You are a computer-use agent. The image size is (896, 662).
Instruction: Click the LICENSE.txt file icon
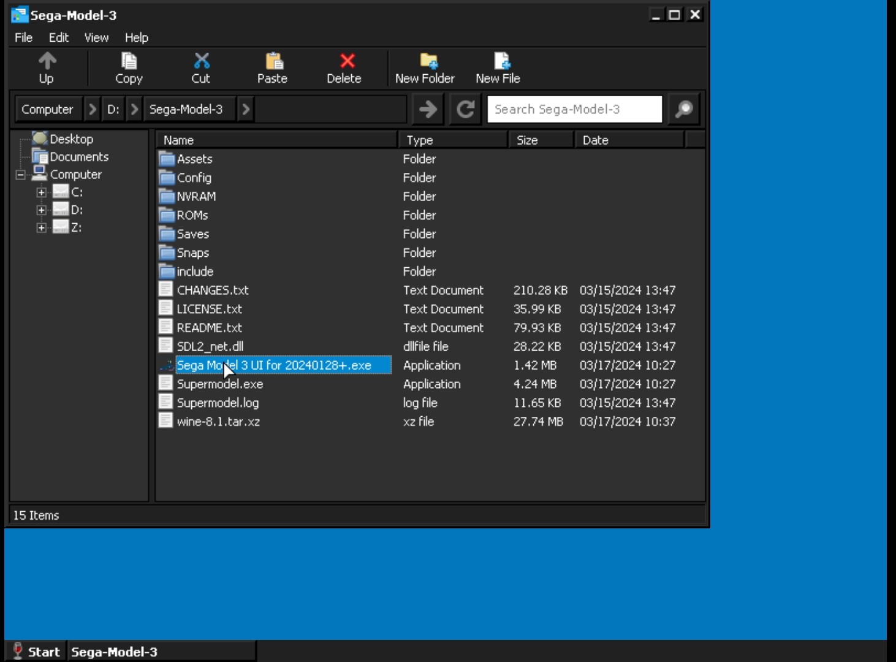coord(165,309)
